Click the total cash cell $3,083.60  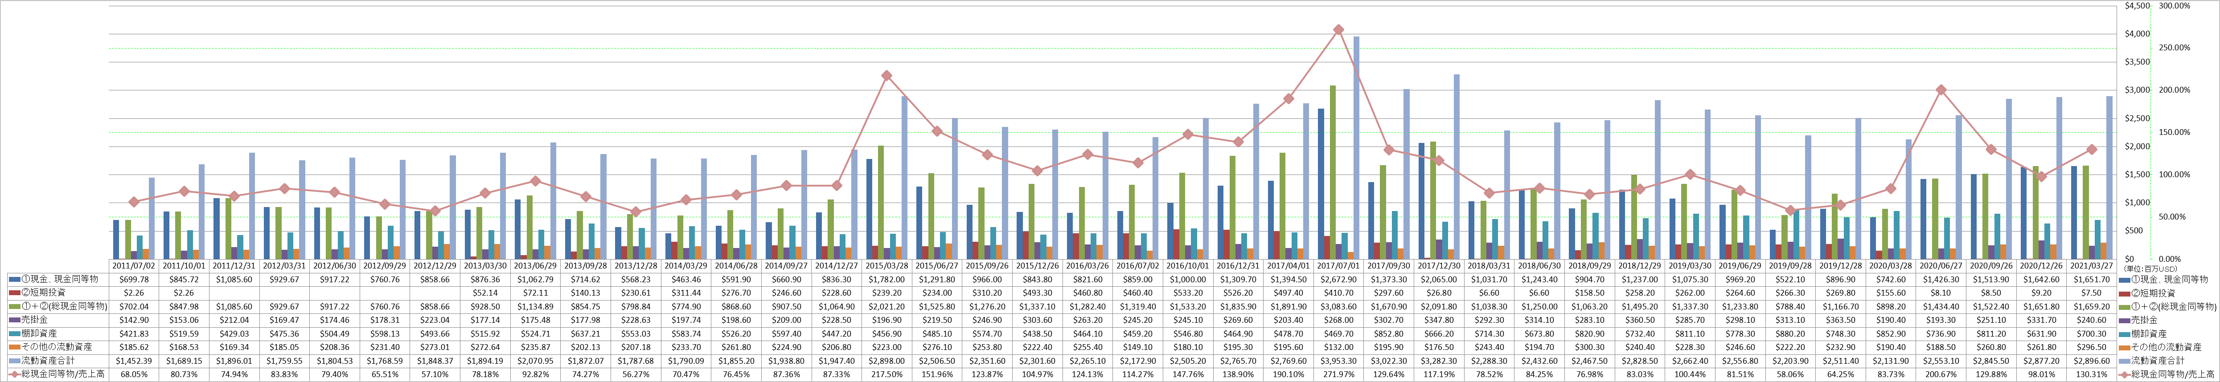pos(1338,306)
